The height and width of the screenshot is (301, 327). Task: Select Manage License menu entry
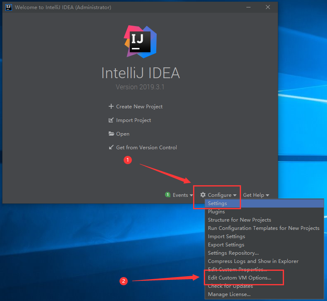coord(229,294)
